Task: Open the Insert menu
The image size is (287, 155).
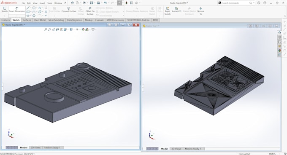Action: coord(42,3)
